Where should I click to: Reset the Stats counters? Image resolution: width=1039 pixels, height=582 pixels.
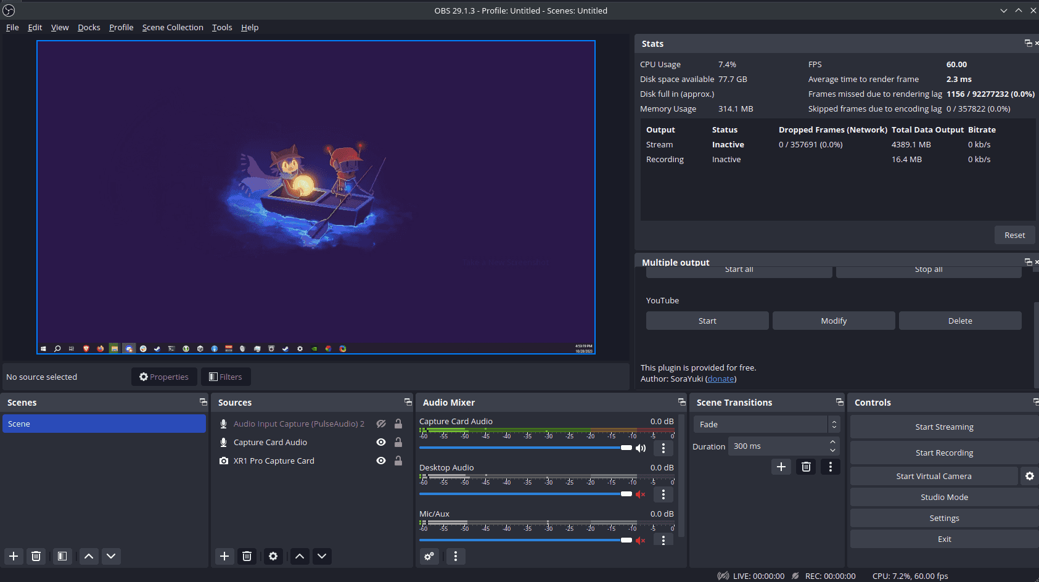[x=1014, y=235]
